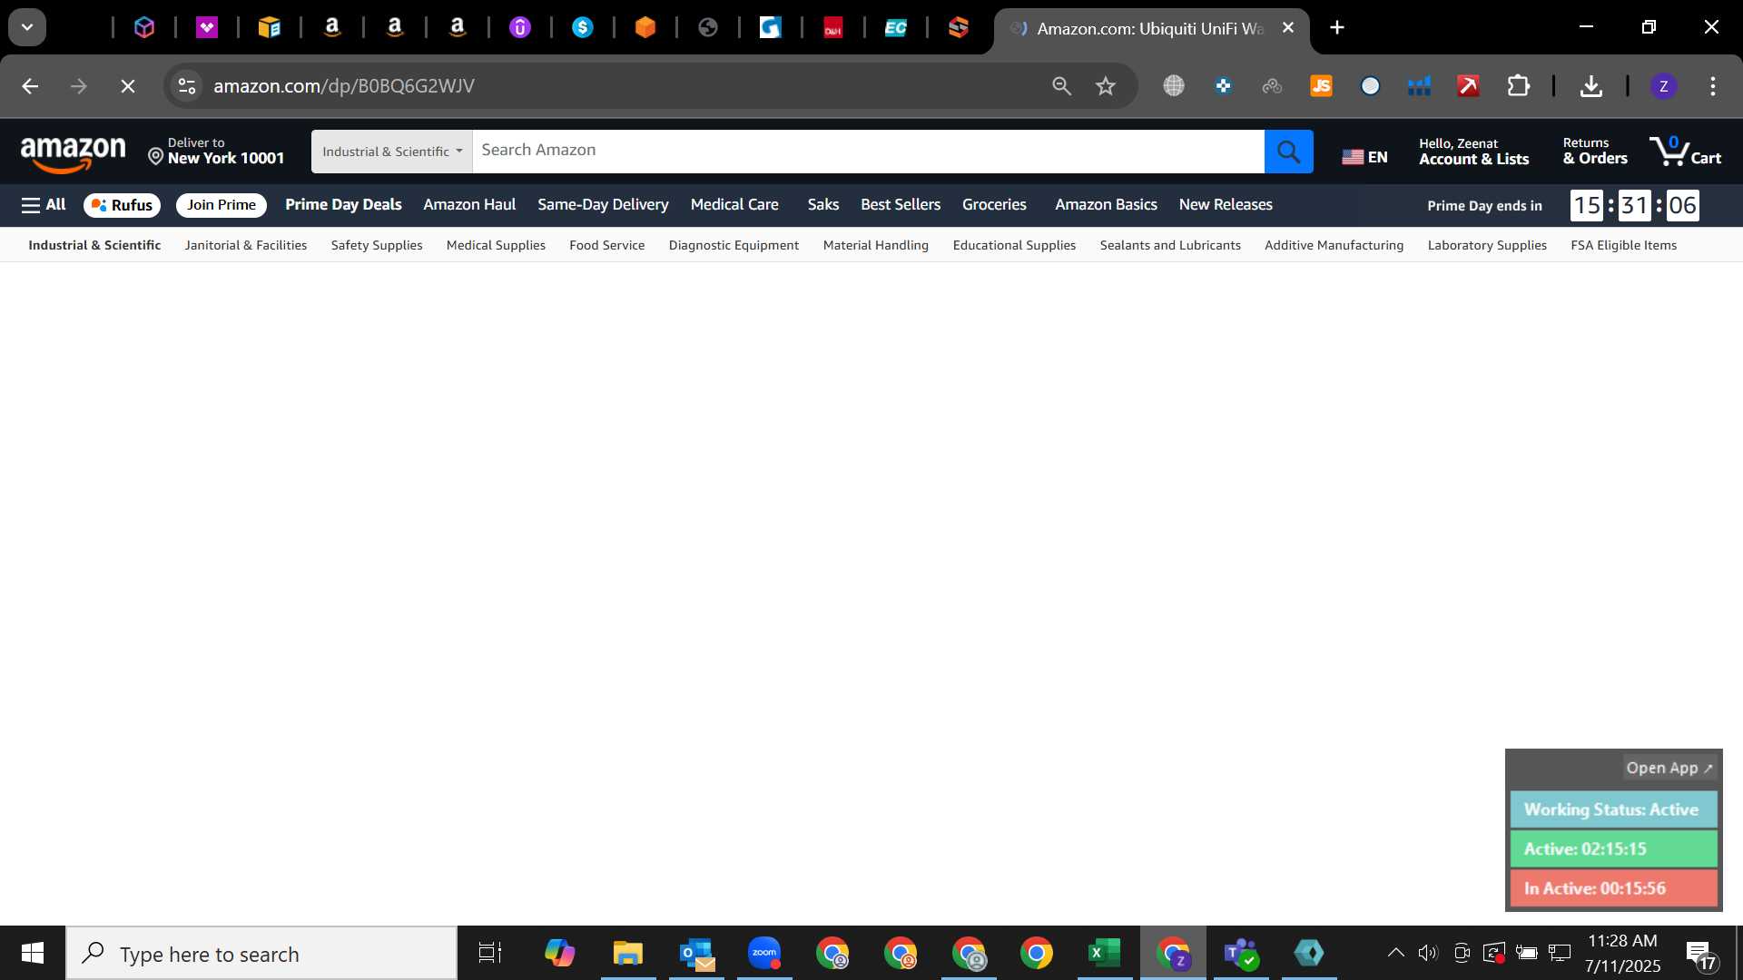Click the Join Prime button

coord(222,205)
